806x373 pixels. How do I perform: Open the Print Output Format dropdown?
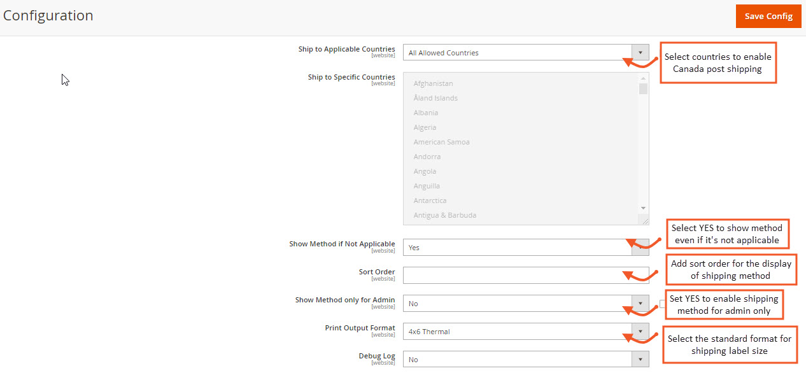(x=526, y=332)
